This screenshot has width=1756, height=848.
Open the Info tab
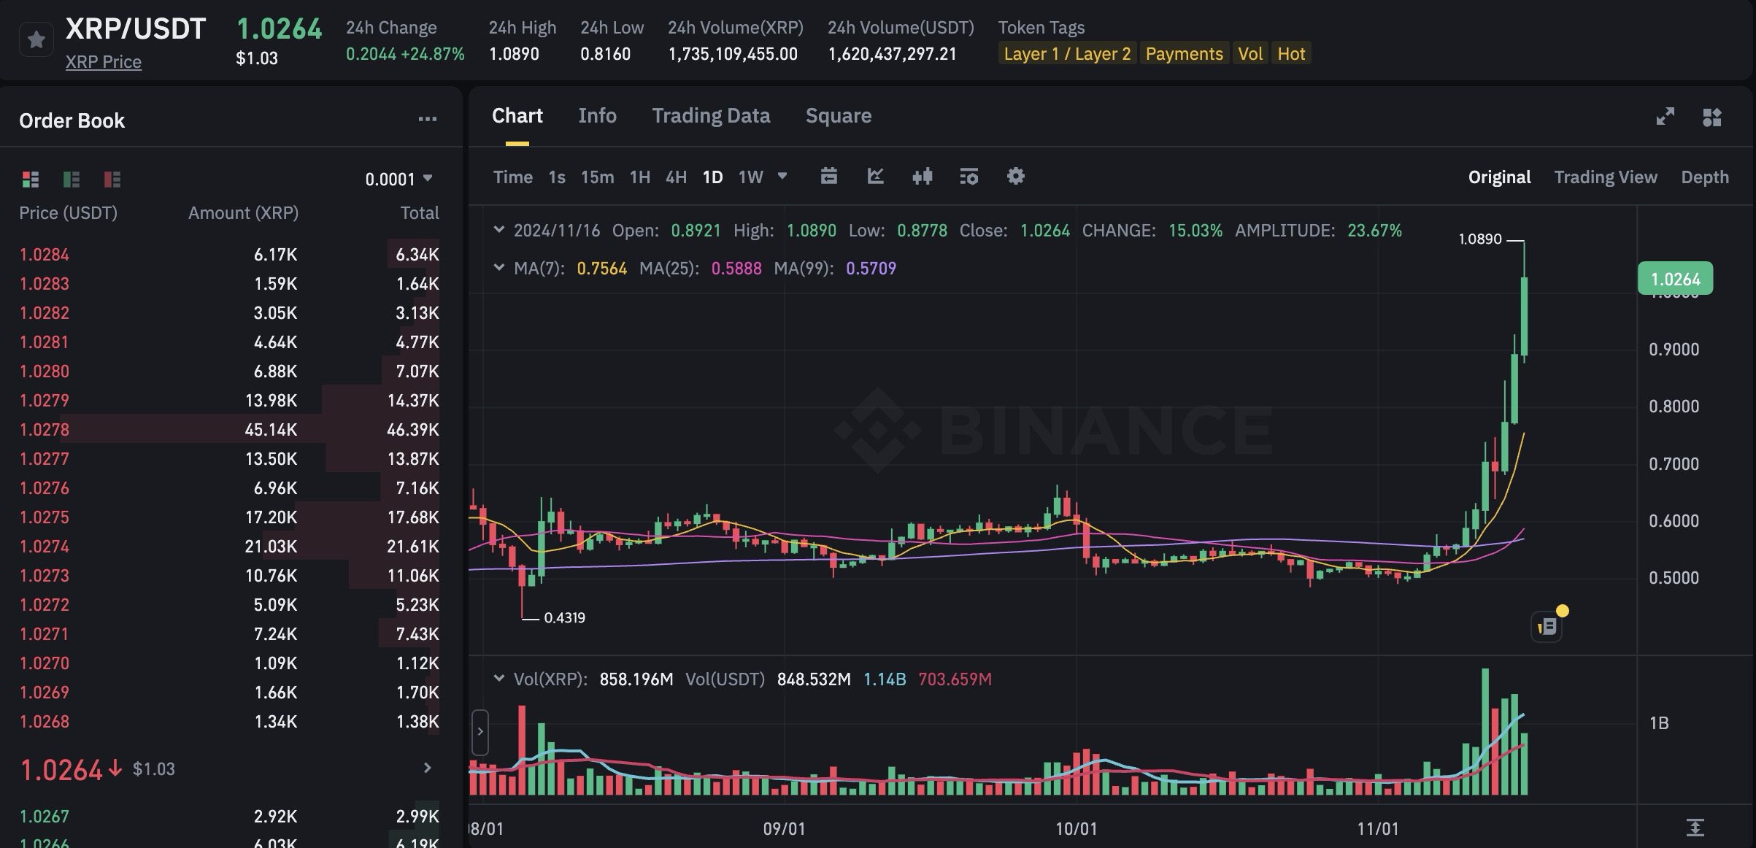click(x=597, y=115)
